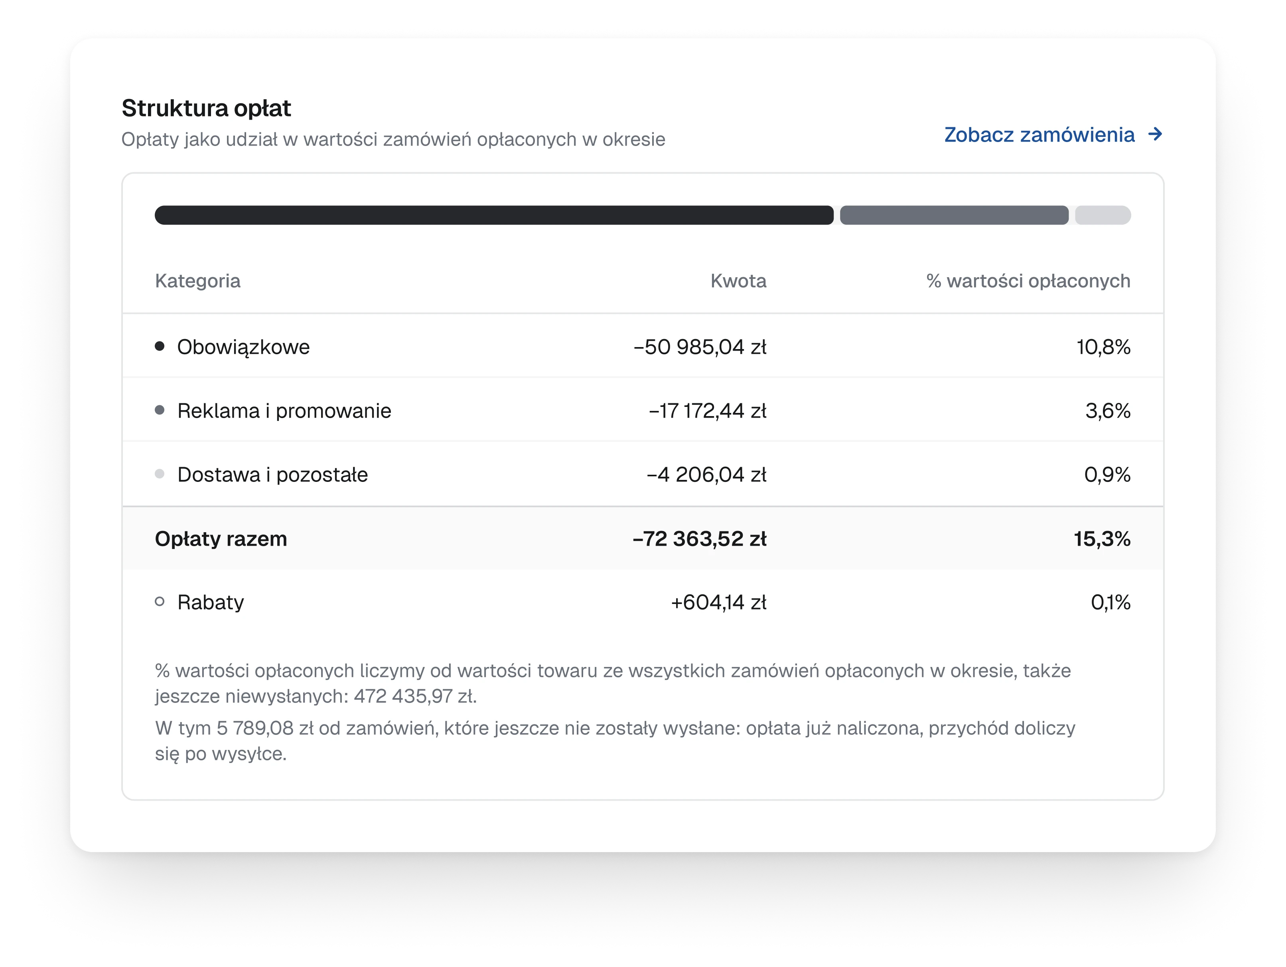
Task: Click the 0,9% value
Action: 1108,475
